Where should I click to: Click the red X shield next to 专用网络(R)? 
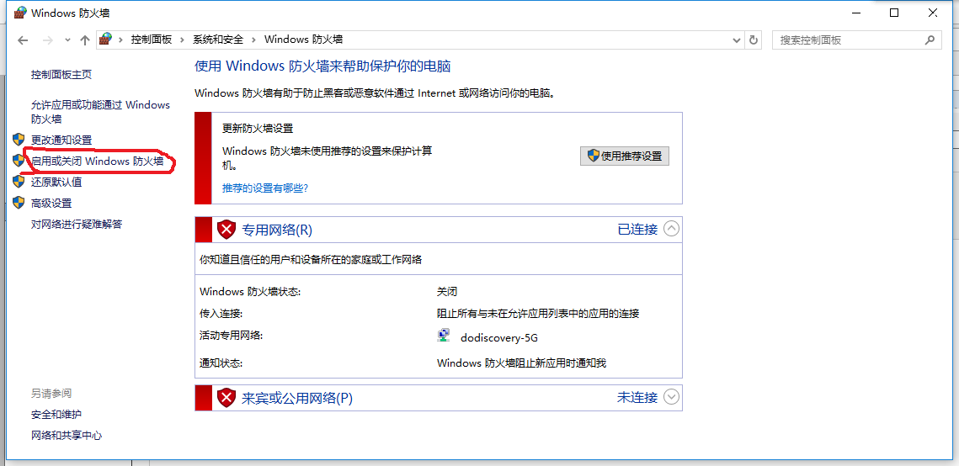point(226,229)
